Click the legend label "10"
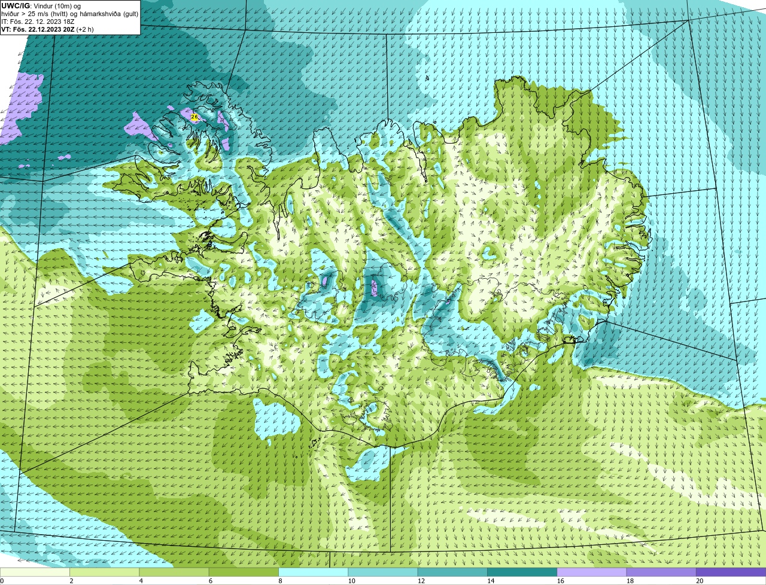This screenshot has width=766, height=585. (351, 581)
